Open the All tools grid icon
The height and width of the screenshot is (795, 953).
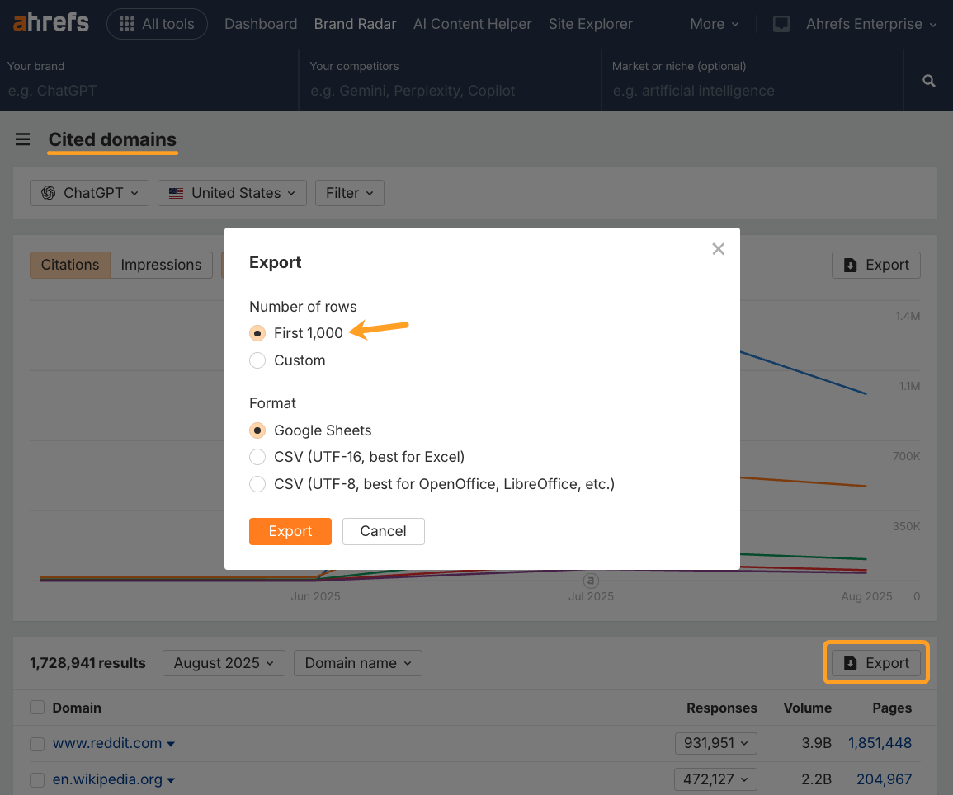tap(127, 23)
